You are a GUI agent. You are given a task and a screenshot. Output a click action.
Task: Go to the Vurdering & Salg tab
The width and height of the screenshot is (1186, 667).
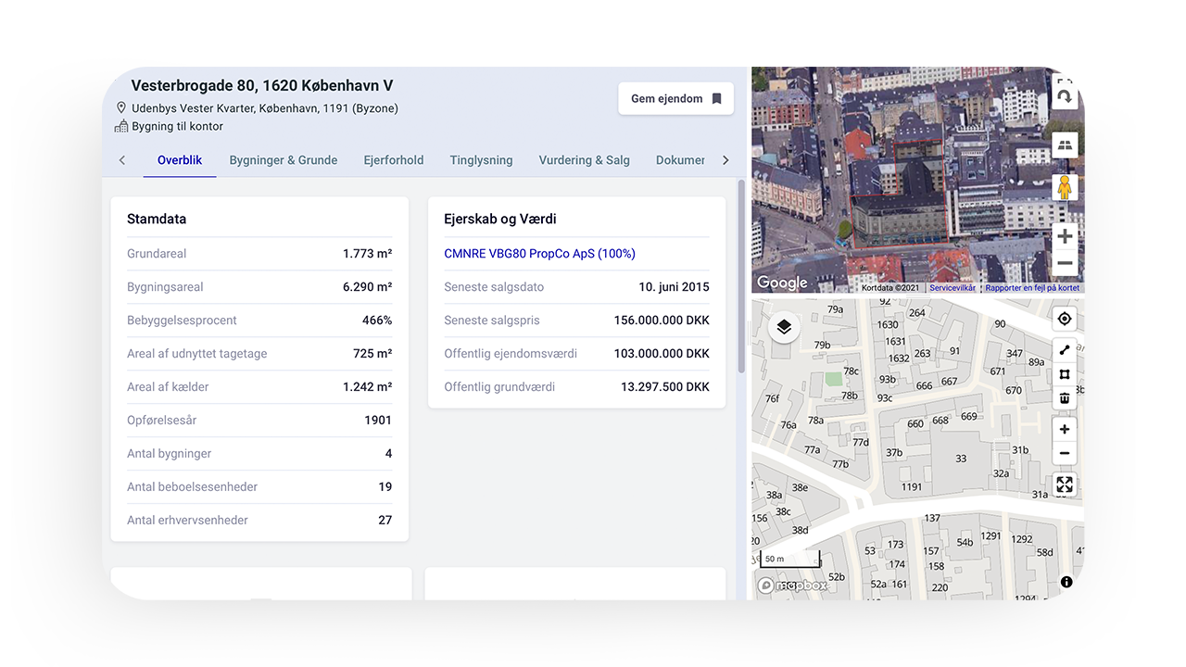584,160
